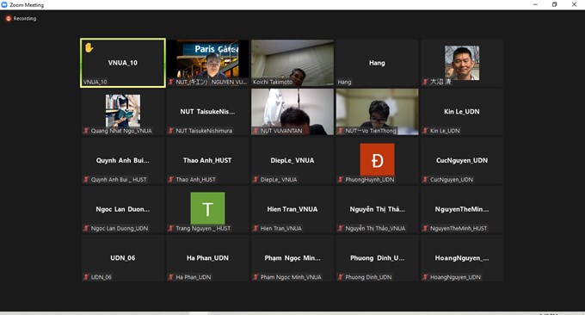The height and width of the screenshot is (315, 585).
Task: Select Koichi Takimoto's video tile
Action: (292, 63)
